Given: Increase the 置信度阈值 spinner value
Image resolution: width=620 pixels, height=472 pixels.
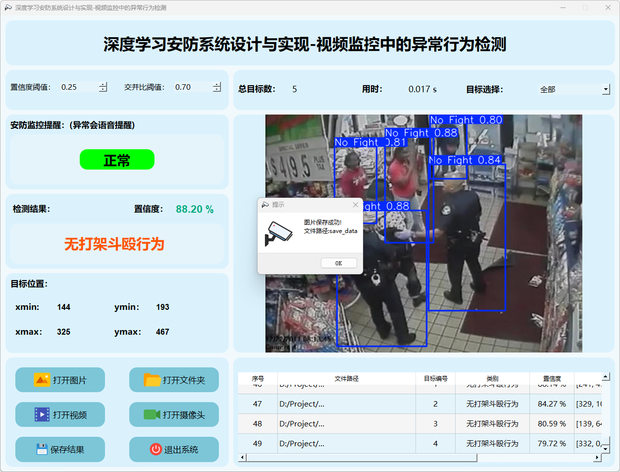Looking at the screenshot, I should tap(103, 84).
